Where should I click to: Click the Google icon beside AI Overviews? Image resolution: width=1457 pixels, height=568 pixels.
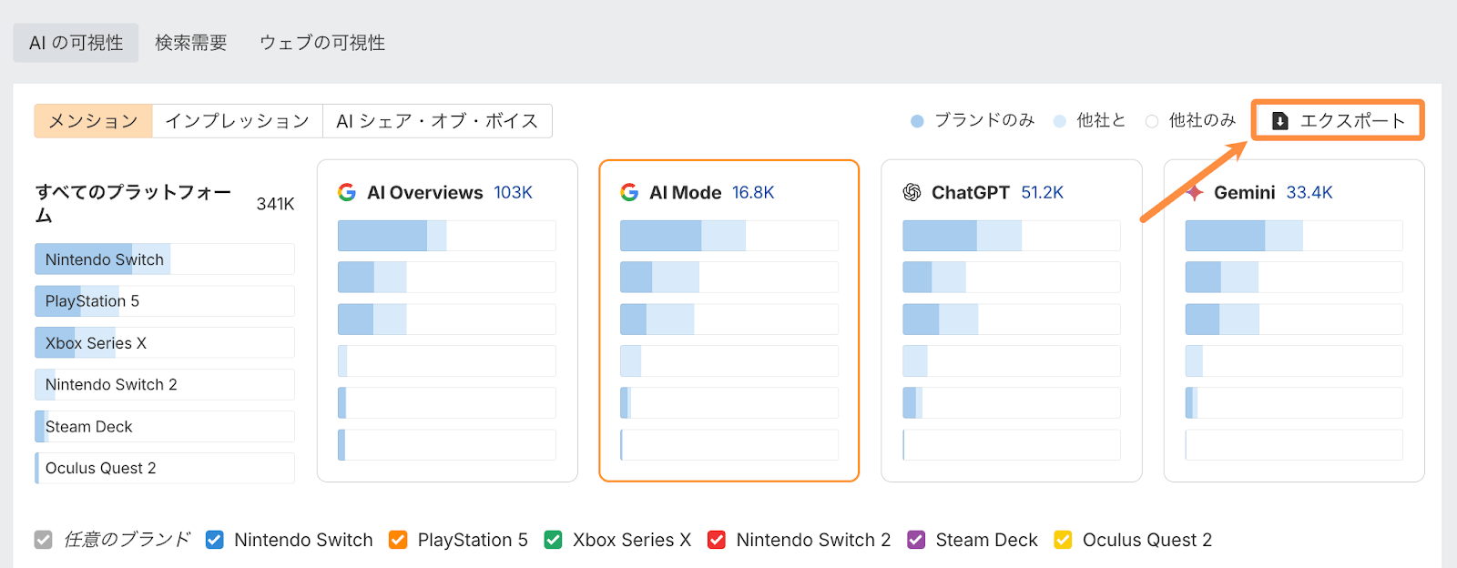[347, 192]
